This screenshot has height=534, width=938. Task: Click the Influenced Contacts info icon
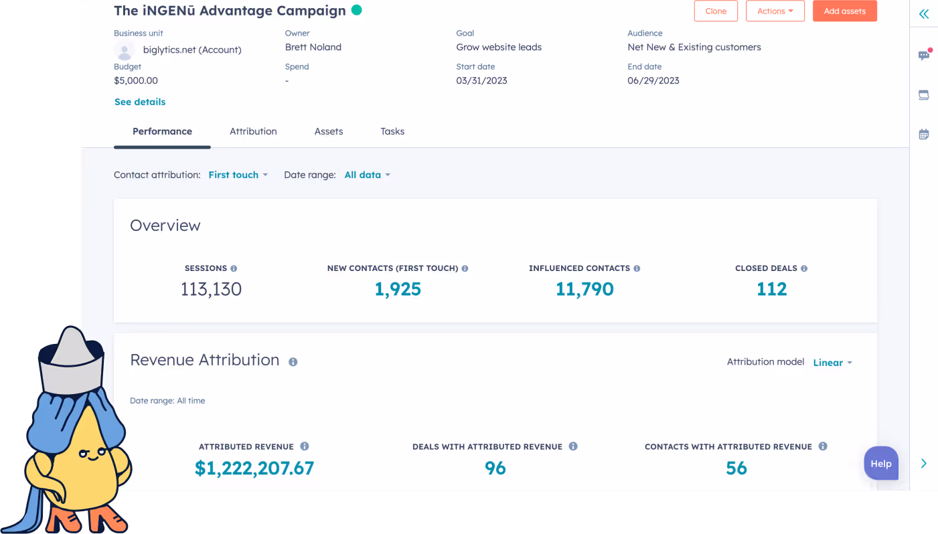(637, 268)
